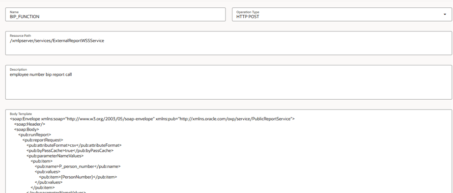The image size is (453, 193).
Task: Click the Body Template label
Action: click(x=21, y=114)
